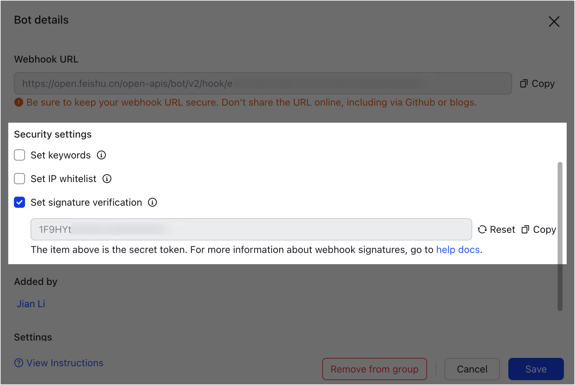Screen dimensions: 575x385
Task: Enable the Set IP whitelist checkbox
Action: (19, 179)
